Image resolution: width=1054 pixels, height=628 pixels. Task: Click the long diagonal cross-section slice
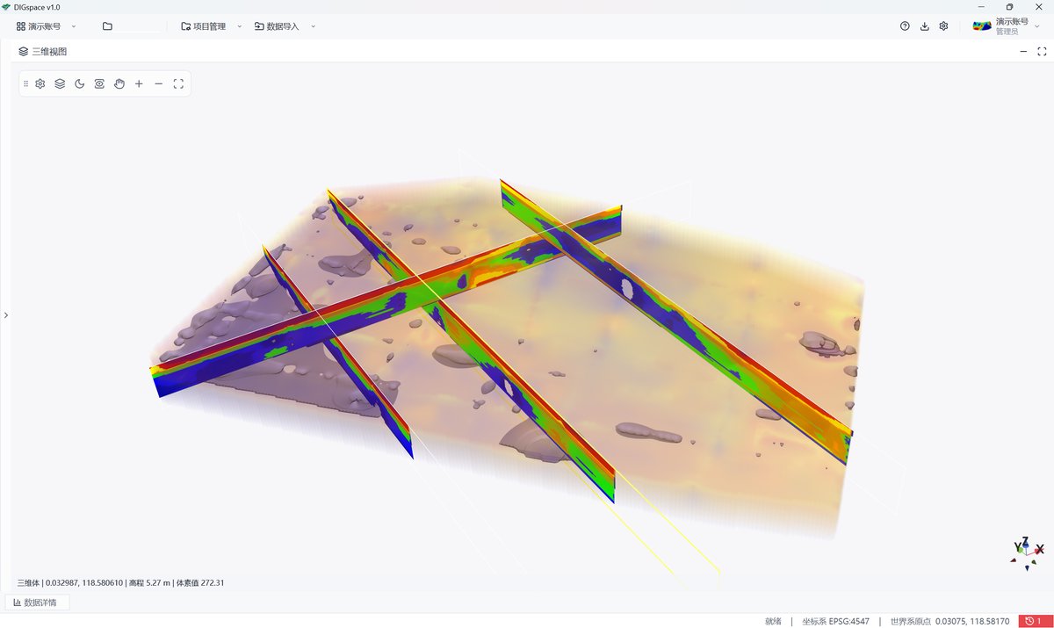386,303
